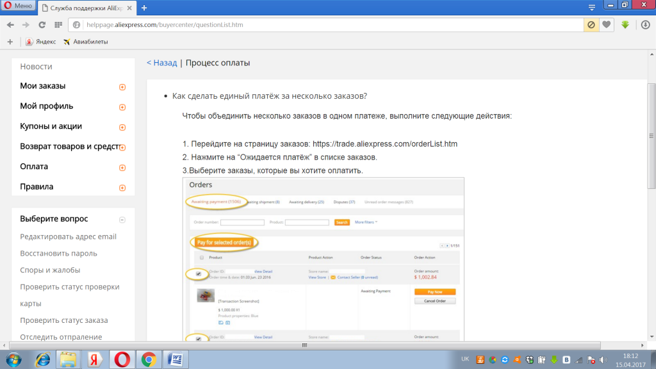This screenshot has height=369, width=656.
Task: Launch Internet Explorer from taskbar
Action: click(x=42, y=359)
